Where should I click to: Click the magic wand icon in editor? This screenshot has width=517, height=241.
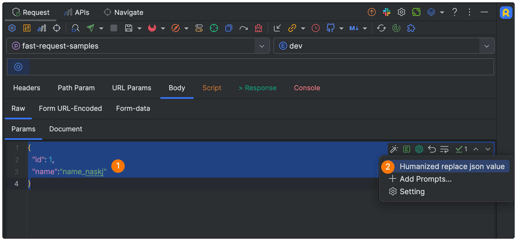tap(394, 149)
